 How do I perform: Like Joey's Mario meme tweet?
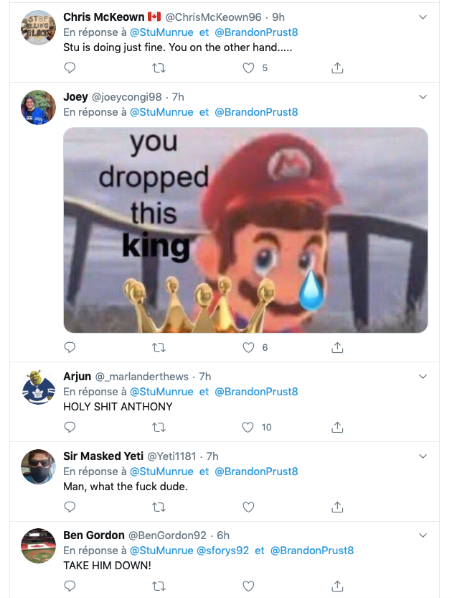tap(248, 347)
